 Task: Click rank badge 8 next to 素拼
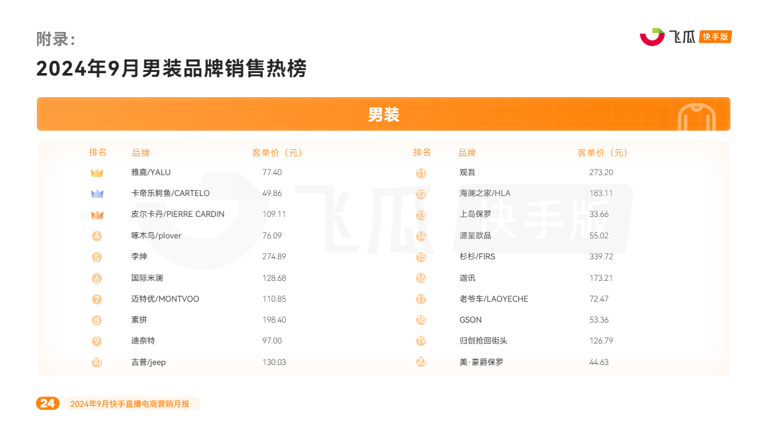[97, 321]
